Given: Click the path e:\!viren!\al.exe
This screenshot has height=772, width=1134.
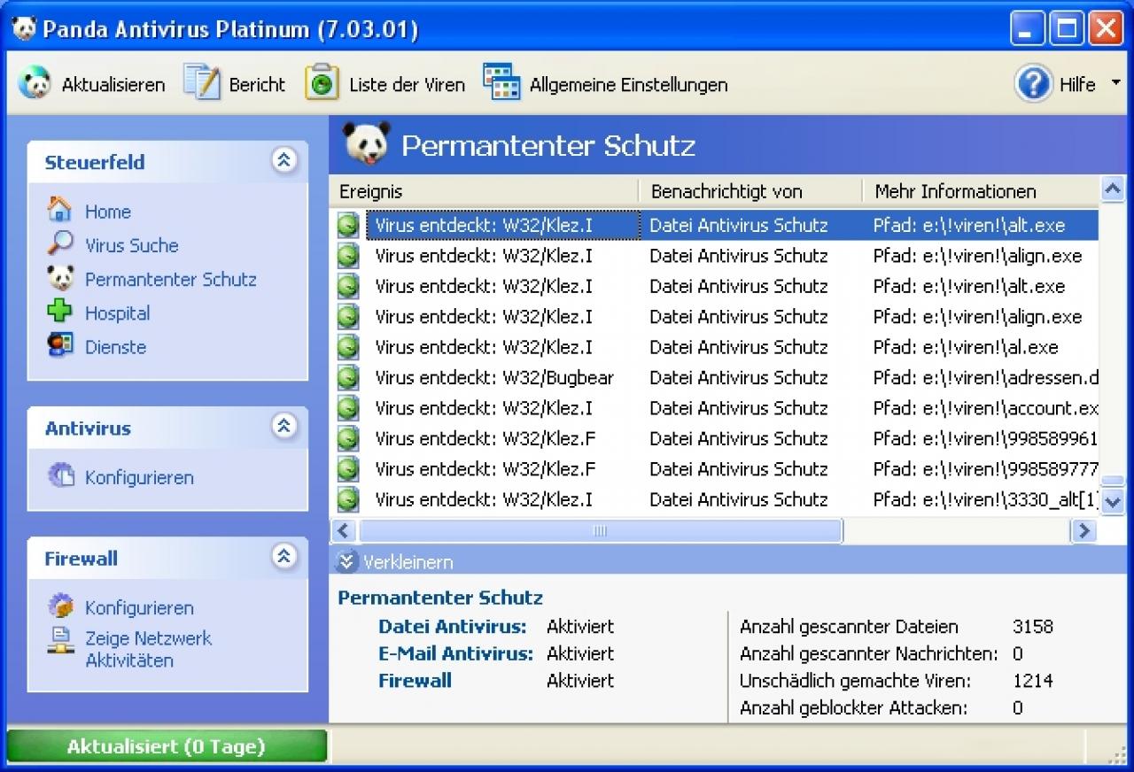Looking at the screenshot, I should click(x=966, y=347).
